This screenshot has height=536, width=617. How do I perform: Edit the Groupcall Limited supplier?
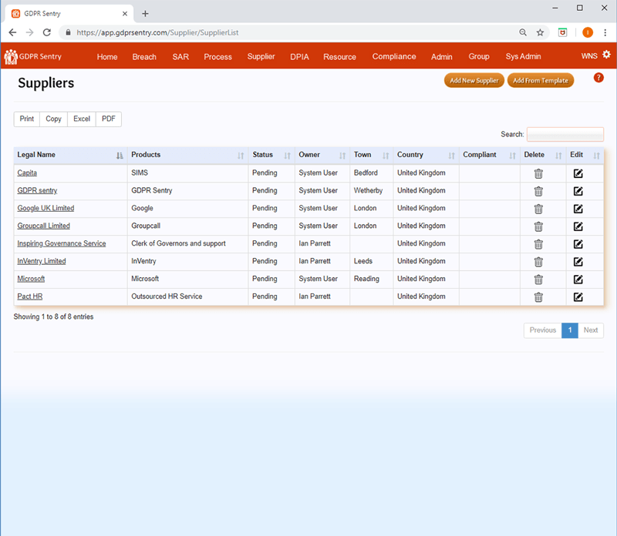578,226
